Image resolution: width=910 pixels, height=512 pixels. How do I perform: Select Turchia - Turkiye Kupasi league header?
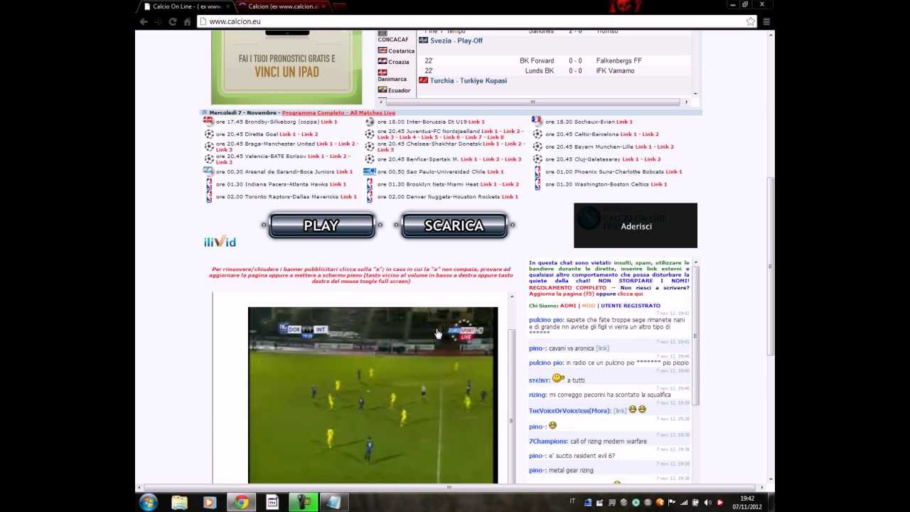point(469,80)
